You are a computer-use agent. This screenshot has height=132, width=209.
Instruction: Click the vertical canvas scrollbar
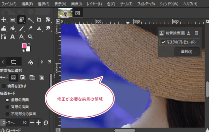207,89
